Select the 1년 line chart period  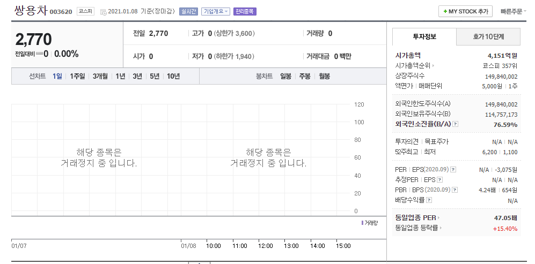tap(120, 76)
